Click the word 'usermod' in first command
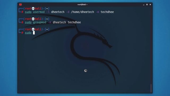This screenshot has width=170, height=96. (39, 12)
